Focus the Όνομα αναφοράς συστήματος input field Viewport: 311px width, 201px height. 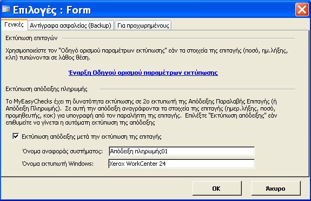click(x=182, y=151)
